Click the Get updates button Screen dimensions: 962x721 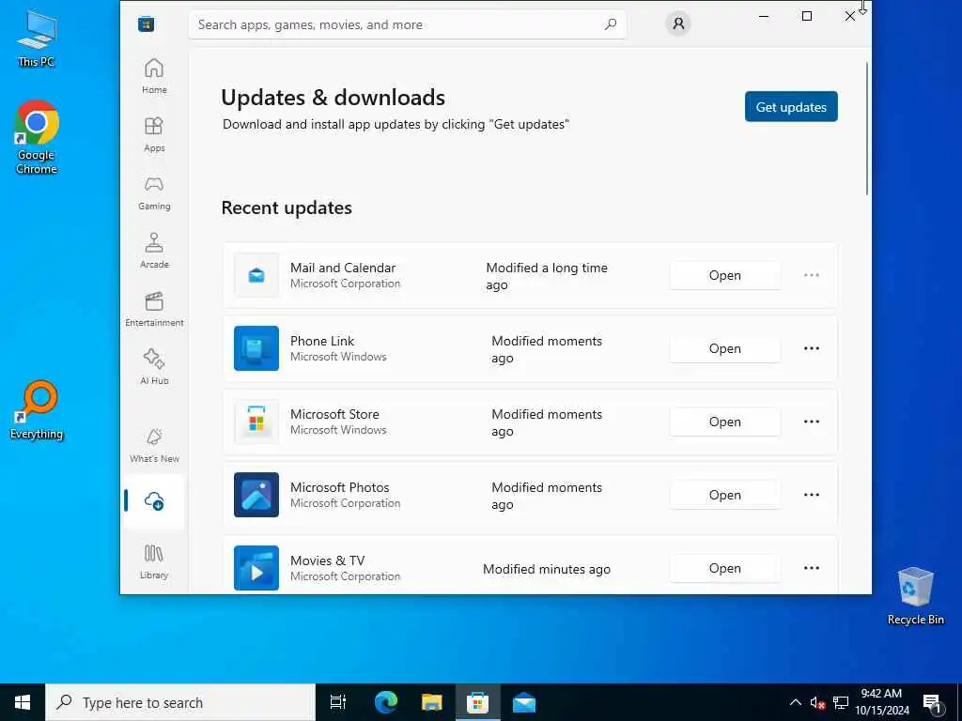[x=791, y=107]
